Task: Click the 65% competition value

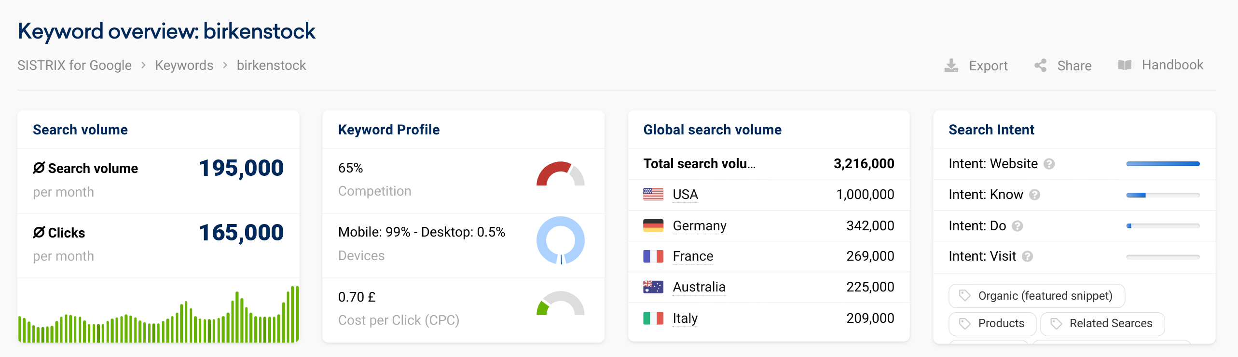Action: (x=350, y=168)
